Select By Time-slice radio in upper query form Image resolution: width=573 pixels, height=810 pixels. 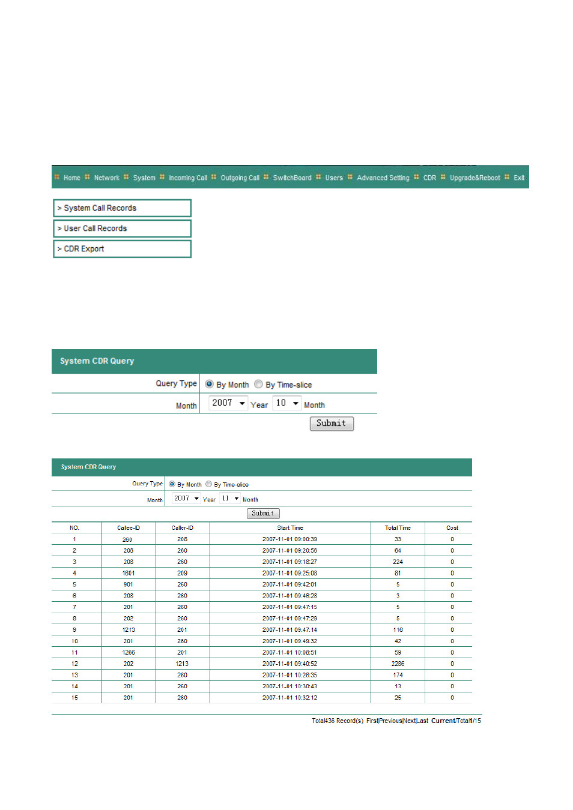258,384
